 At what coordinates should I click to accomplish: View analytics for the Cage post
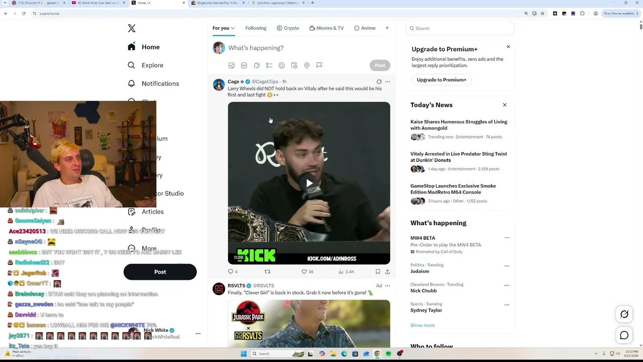pyautogui.click(x=346, y=271)
